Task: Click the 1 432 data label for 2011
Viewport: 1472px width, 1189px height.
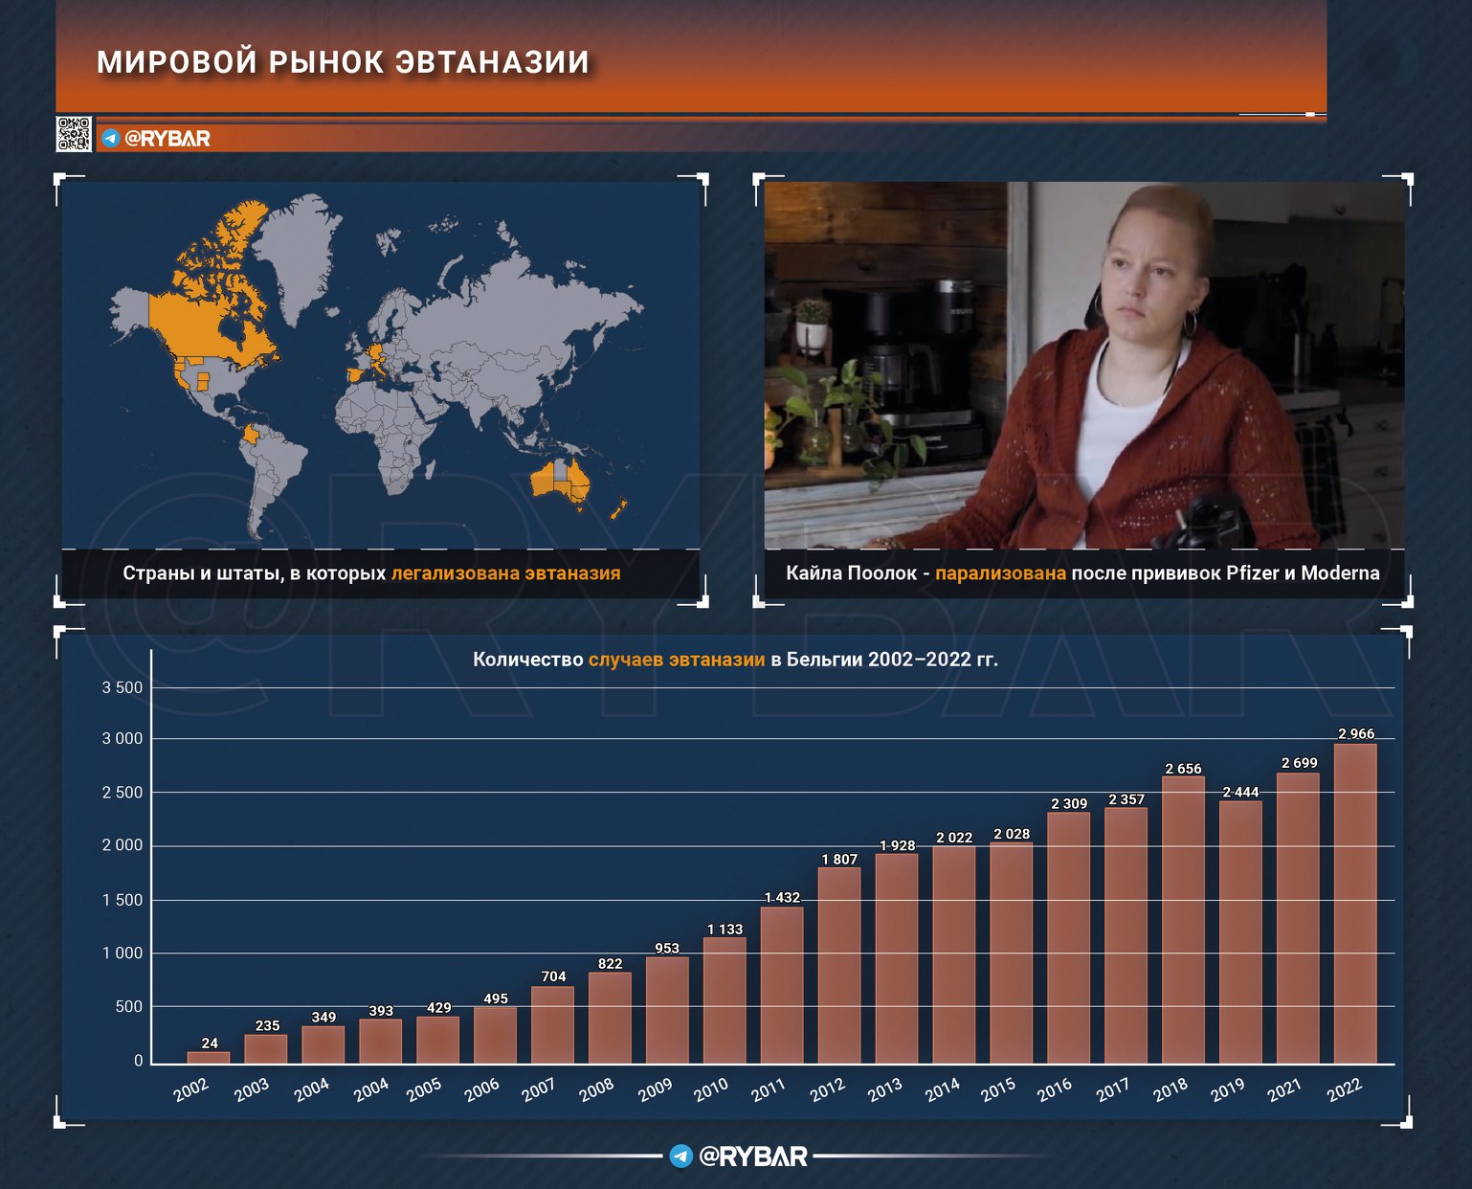Action: pyautogui.click(x=782, y=897)
